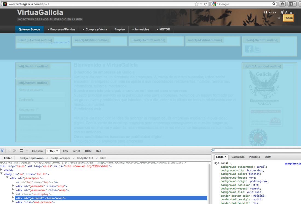301x204 pixels.
Task: Click the Contraseña field
Action: coord(42,104)
